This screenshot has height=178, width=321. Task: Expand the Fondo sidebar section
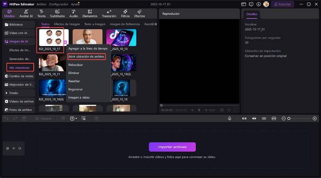tap(14, 93)
